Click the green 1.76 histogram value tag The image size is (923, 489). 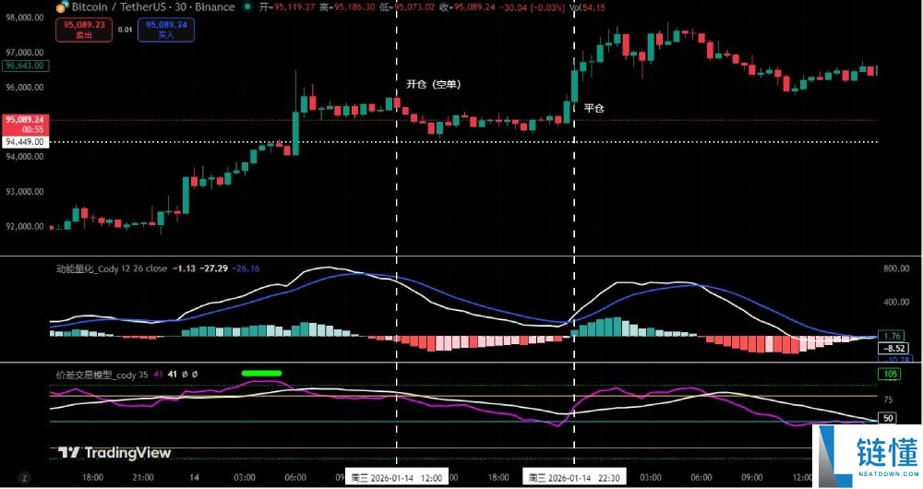pyautogui.click(x=892, y=336)
